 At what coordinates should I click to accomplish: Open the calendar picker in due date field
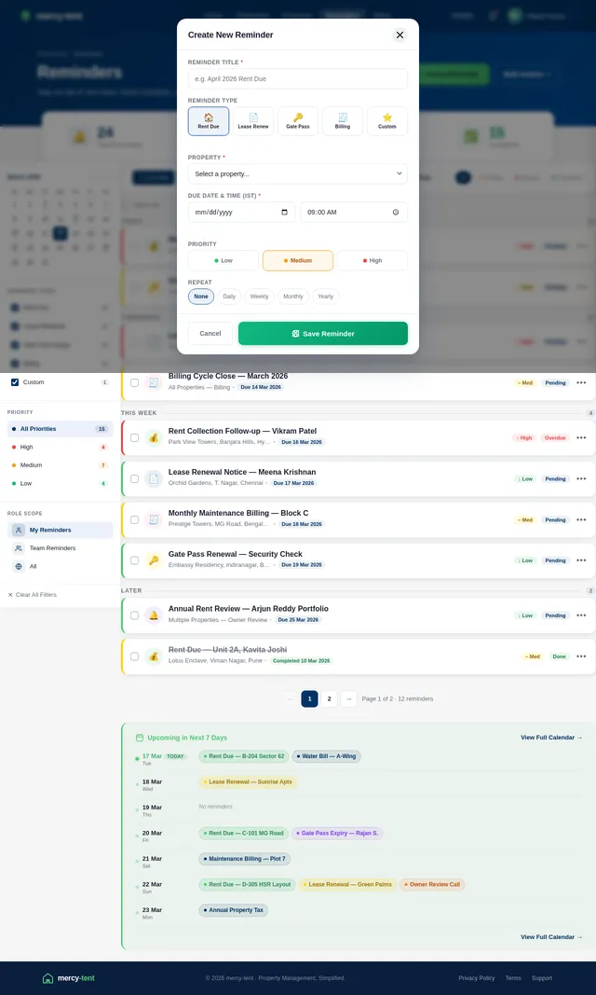tap(284, 213)
